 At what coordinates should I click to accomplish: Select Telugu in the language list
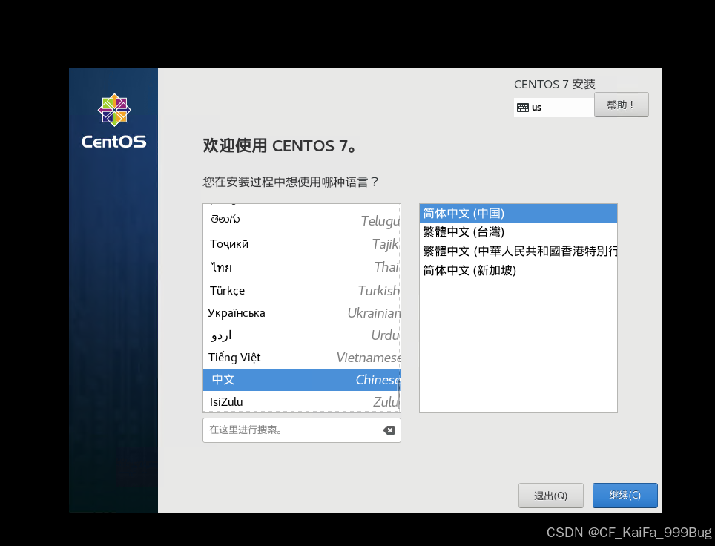coord(301,220)
